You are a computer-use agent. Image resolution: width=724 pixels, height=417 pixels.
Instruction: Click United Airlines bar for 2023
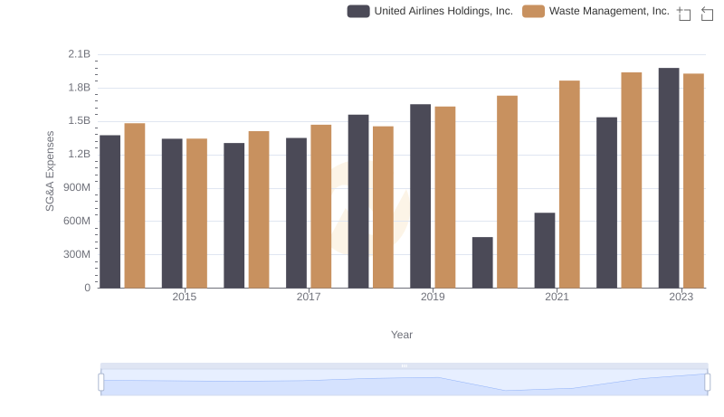[669, 178]
